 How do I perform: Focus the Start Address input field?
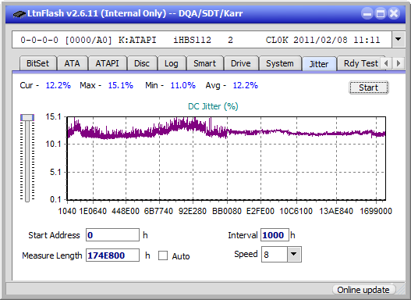pos(112,235)
